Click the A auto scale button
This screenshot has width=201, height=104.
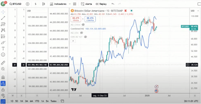(x=195, y=96)
